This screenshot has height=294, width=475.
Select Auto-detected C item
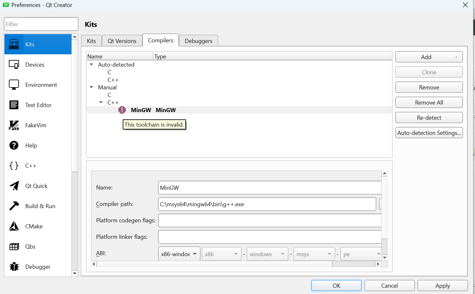109,72
